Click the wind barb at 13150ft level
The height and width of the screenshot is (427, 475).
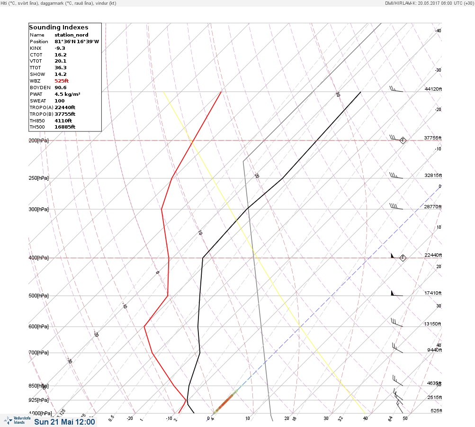397,323
